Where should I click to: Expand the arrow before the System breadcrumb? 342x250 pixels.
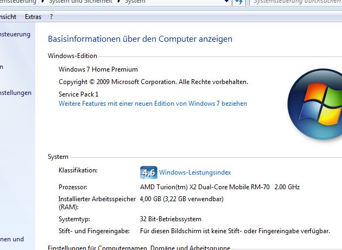(119, 2)
